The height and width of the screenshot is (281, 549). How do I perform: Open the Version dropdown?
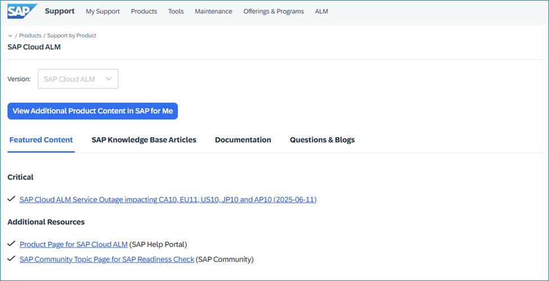pyautogui.click(x=78, y=79)
